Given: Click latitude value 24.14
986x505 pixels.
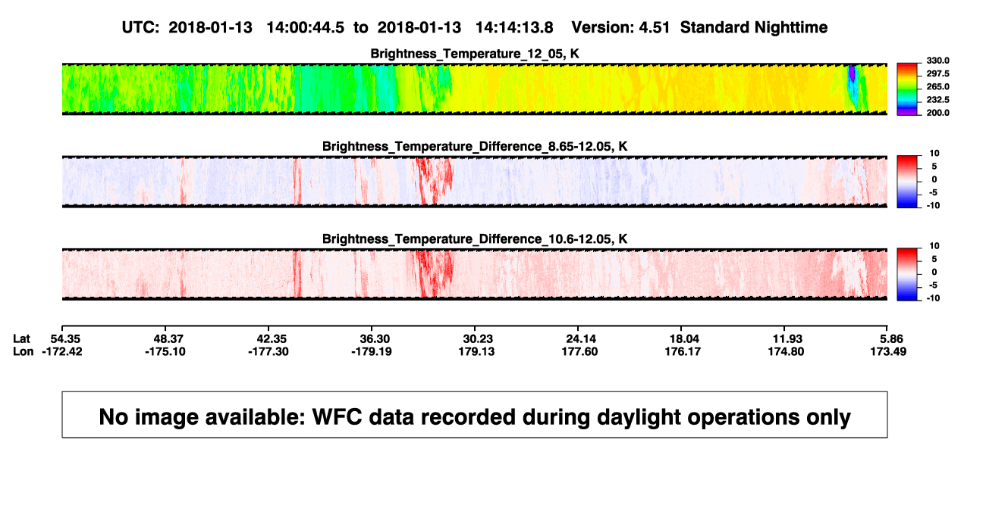Looking at the screenshot, I should 581,338.
